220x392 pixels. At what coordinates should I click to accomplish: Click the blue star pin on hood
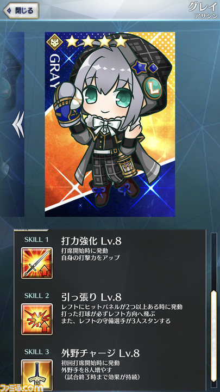click(141, 67)
